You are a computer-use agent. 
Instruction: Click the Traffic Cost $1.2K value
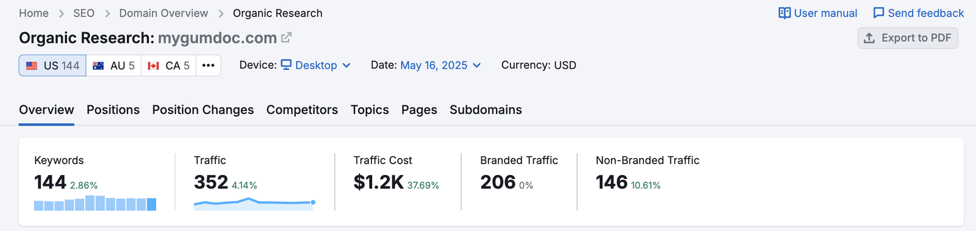[x=378, y=182]
